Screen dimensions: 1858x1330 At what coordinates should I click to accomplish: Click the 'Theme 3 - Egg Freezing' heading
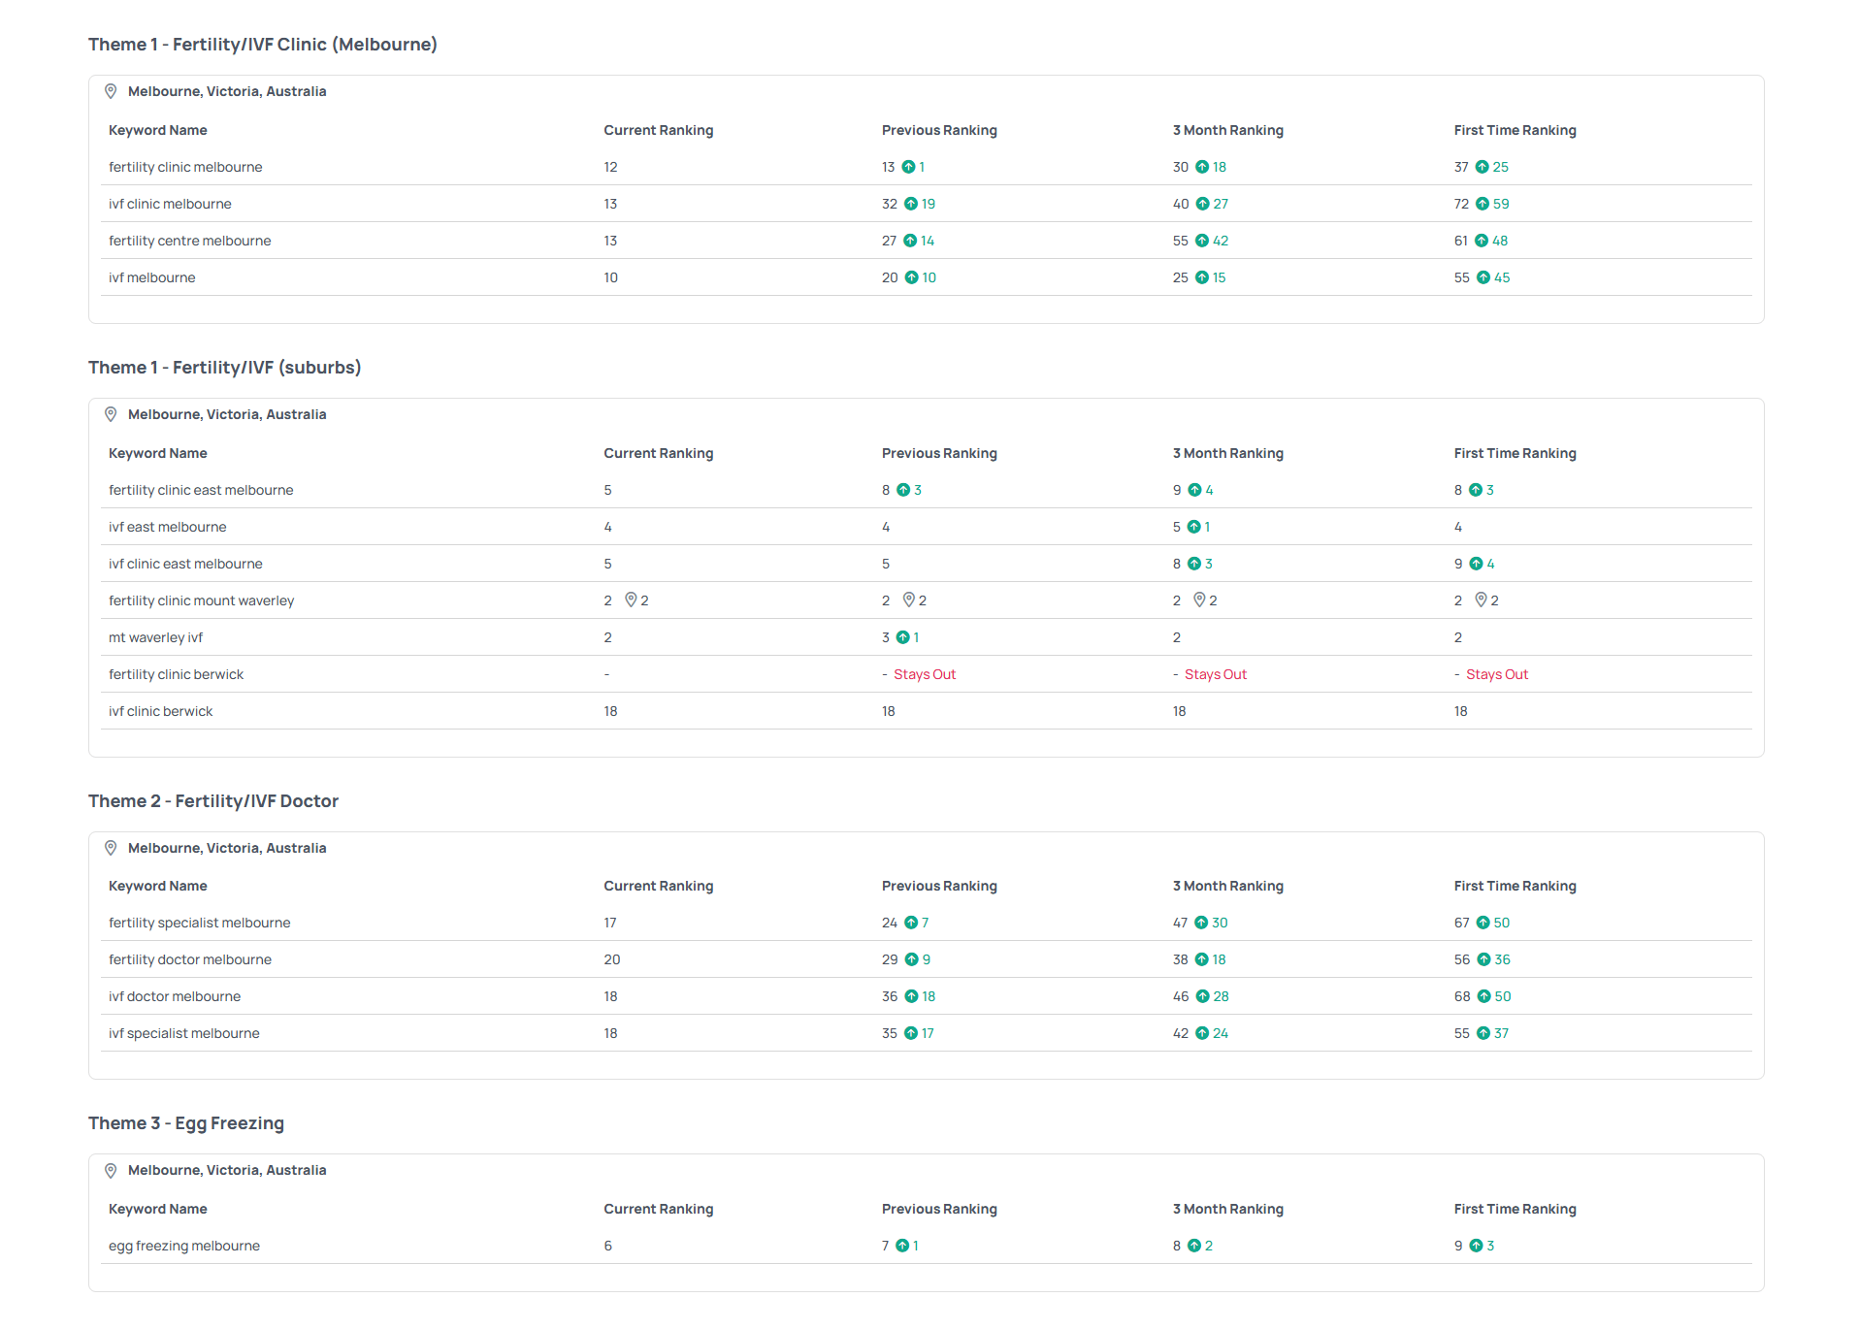pos(186,1123)
